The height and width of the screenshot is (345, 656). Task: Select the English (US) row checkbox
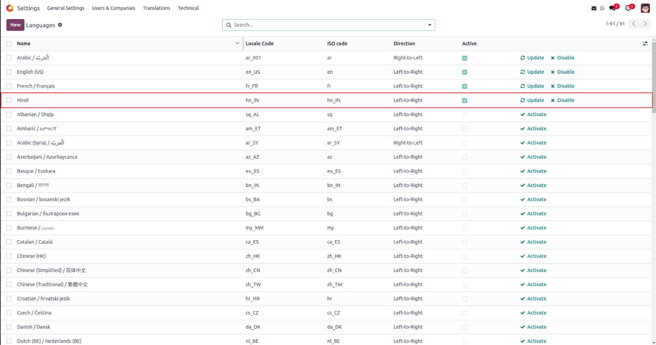point(9,72)
